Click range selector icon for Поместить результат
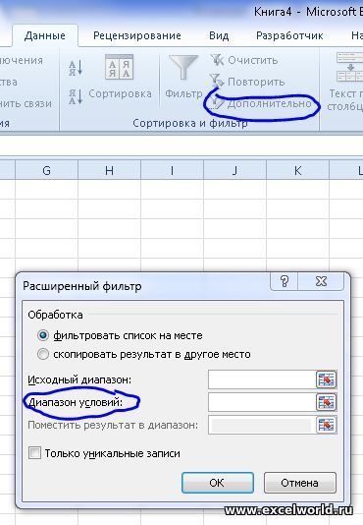The image size is (363, 525). pos(326,425)
